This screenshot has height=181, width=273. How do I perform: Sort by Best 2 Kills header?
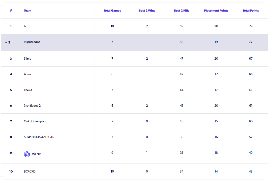181,11
